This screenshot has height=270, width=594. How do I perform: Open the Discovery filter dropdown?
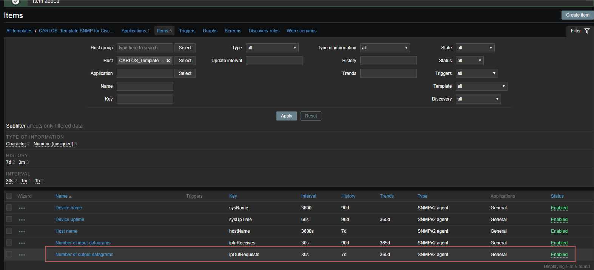pos(478,99)
